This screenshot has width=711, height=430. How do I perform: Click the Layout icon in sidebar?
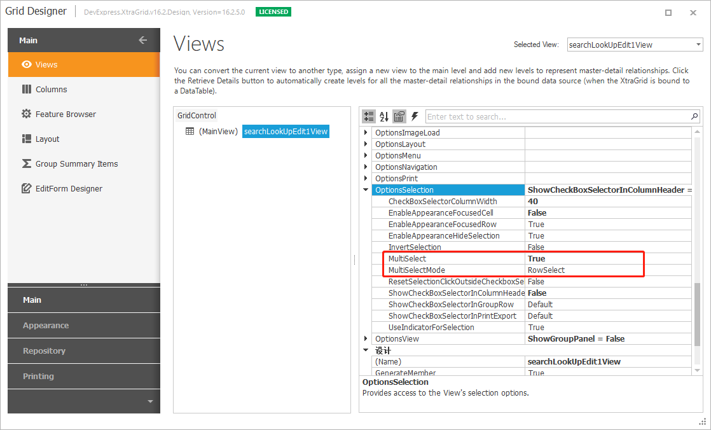[x=27, y=139]
